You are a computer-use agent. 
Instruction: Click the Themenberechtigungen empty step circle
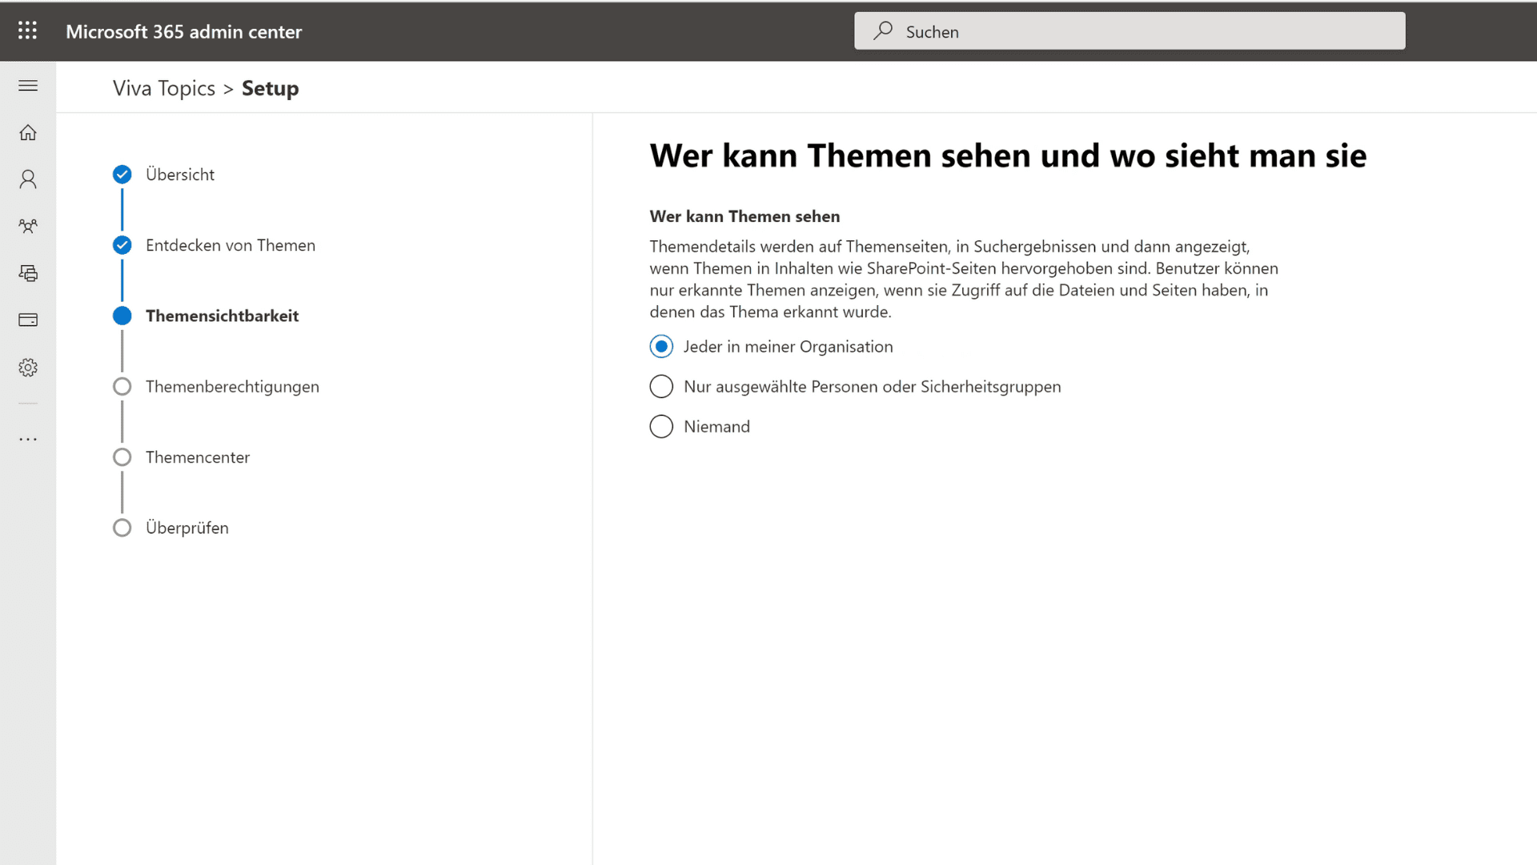(122, 387)
